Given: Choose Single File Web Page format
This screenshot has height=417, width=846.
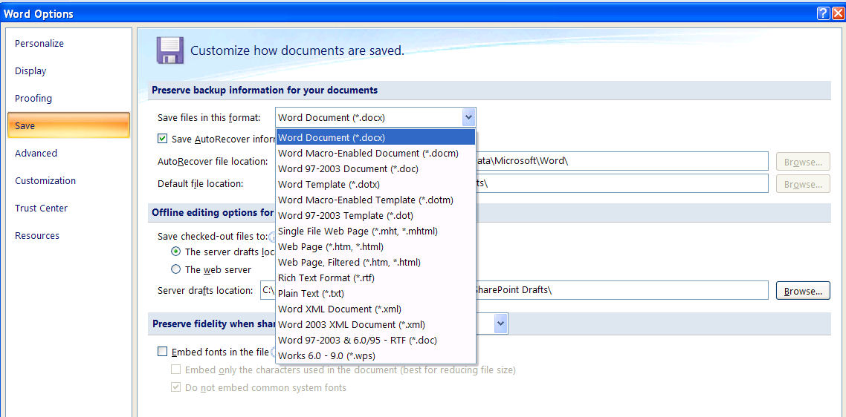Looking at the screenshot, I should point(358,232).
